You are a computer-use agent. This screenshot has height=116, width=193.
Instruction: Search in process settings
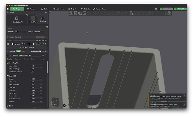pyautogui.click(x=46, y=55)
